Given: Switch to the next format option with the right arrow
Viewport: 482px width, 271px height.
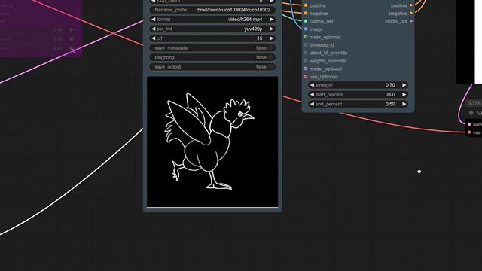Looking at the screenshot, I should point(272,20).
